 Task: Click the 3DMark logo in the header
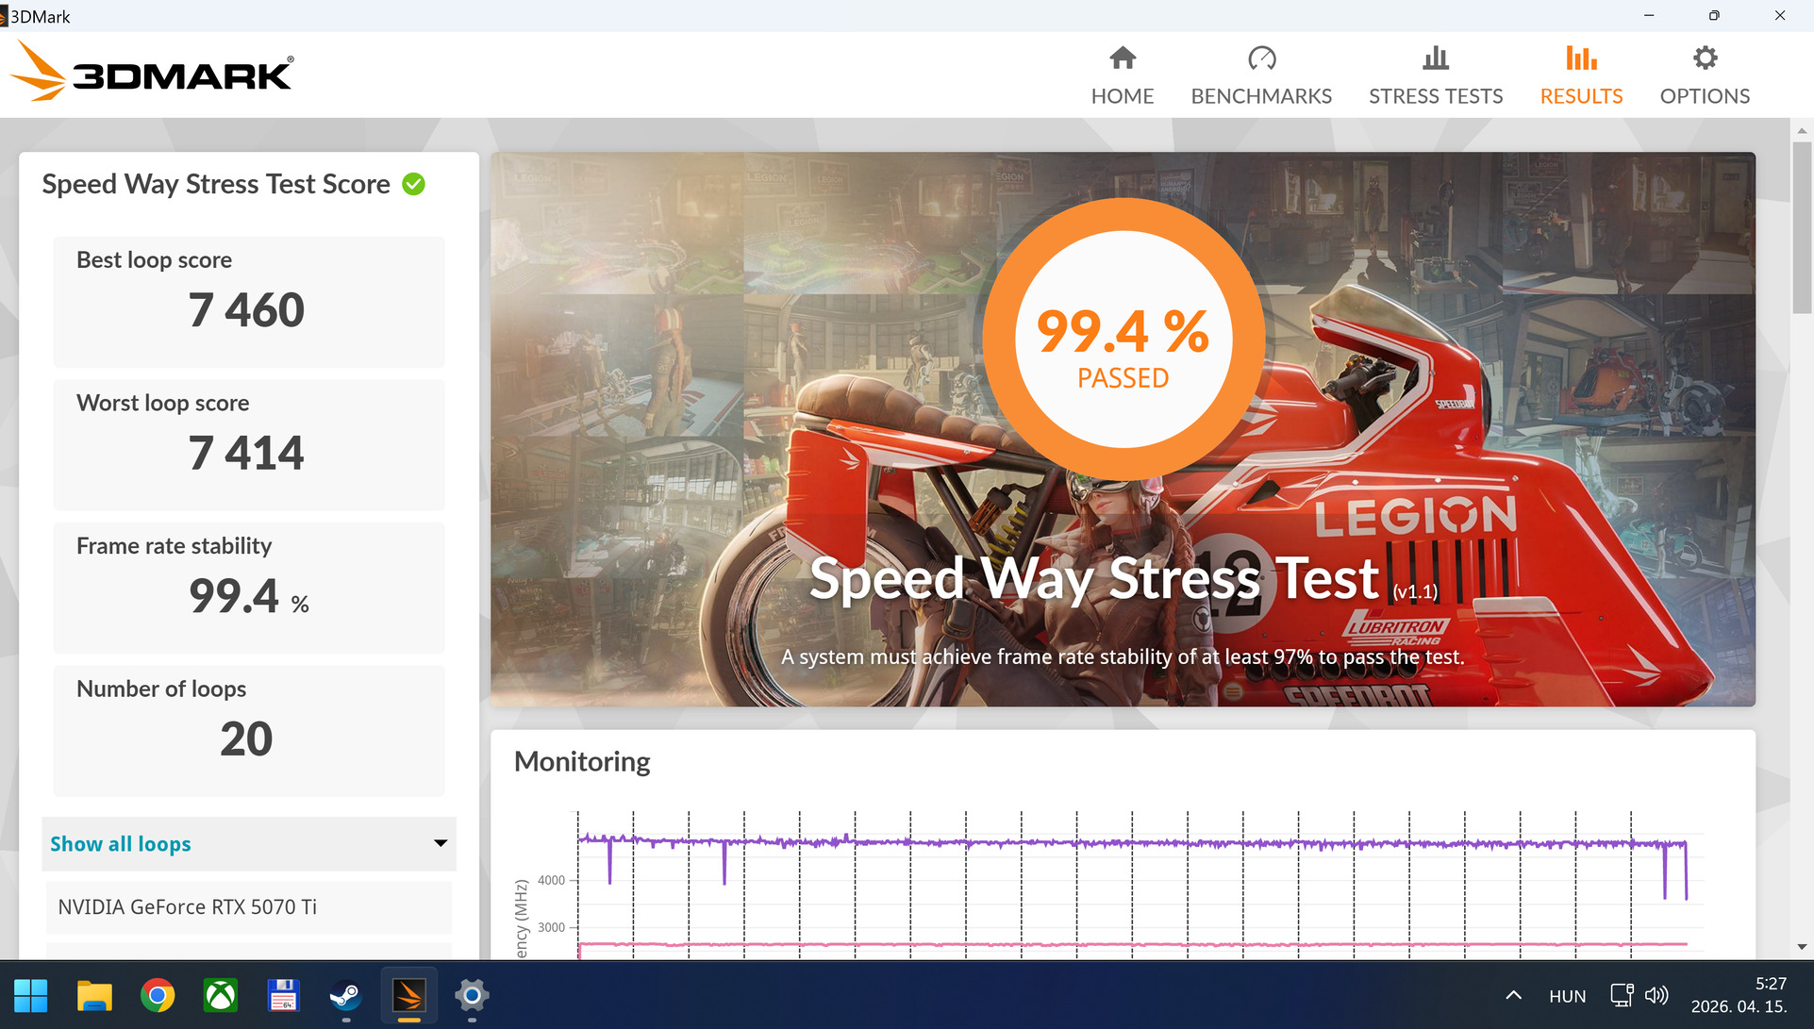(x=153, y=74)
